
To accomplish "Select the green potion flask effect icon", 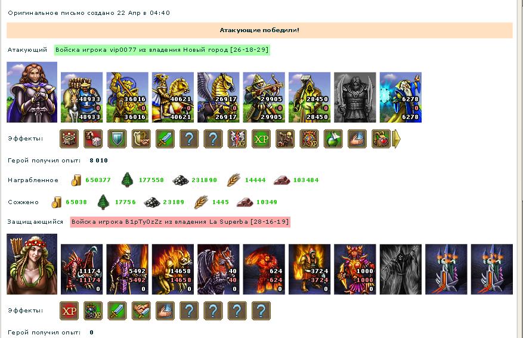I will pyautogui.click(x=333, y=139).
